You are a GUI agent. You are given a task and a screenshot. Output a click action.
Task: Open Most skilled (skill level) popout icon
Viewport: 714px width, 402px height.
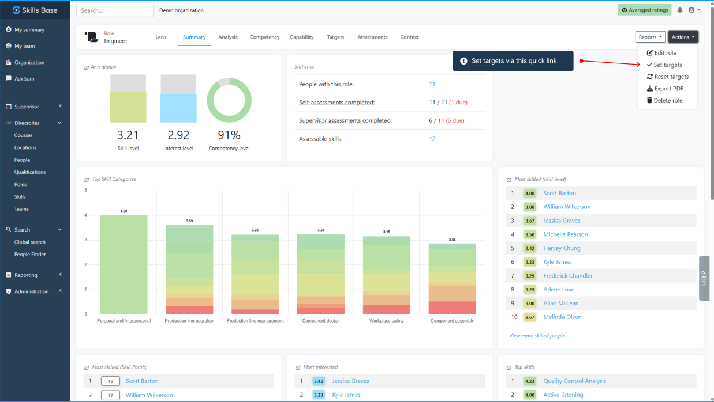509,180
